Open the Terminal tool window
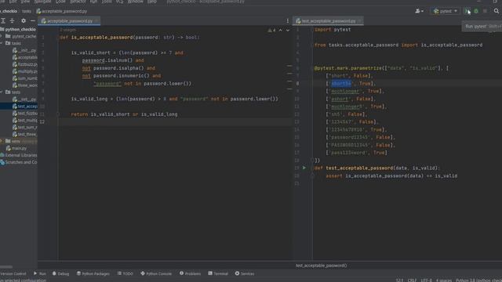 click(x=218, y=273)
